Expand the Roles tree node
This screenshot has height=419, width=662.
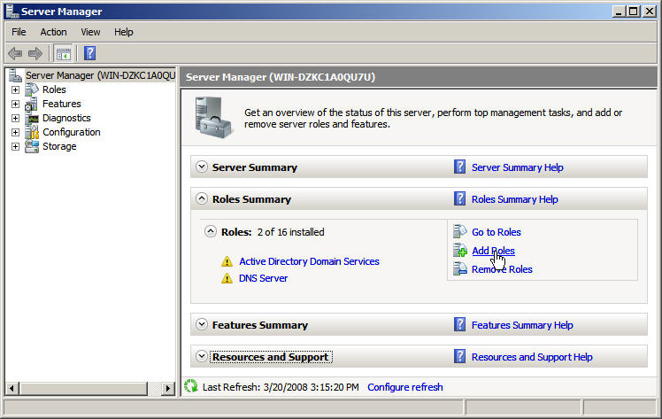15,89
